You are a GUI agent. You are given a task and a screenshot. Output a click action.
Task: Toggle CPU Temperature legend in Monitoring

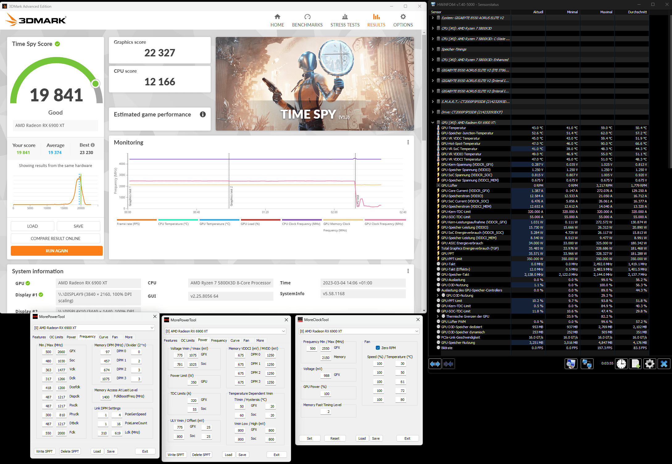(x=178, y=222)
